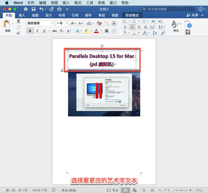This screenshot has width=208, height=193.
Task: Expand the change case menu
Action: (x=93, y=23)
